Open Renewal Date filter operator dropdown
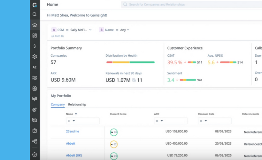The width and height of the screenshot is (262, 160). [x=203, y=121]
